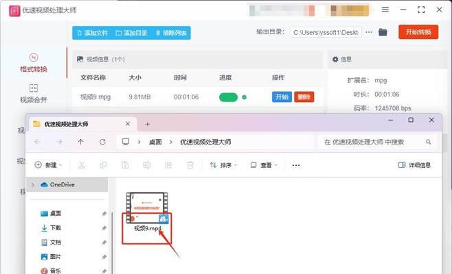Viewport: 452px width, 274px height.
Task: Click the Explorer back arrow
Action: [38, 142]
